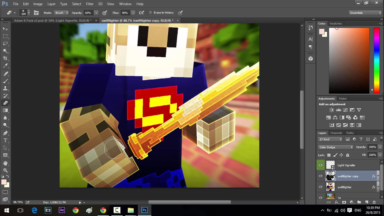Pick hue on the vertical spectrum bar

pos(376,61)
